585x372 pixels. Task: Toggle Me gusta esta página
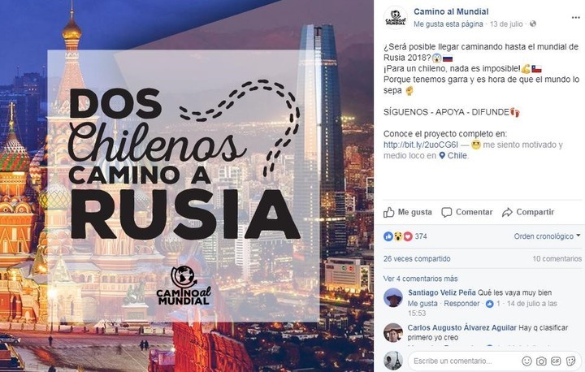[448, 24]
